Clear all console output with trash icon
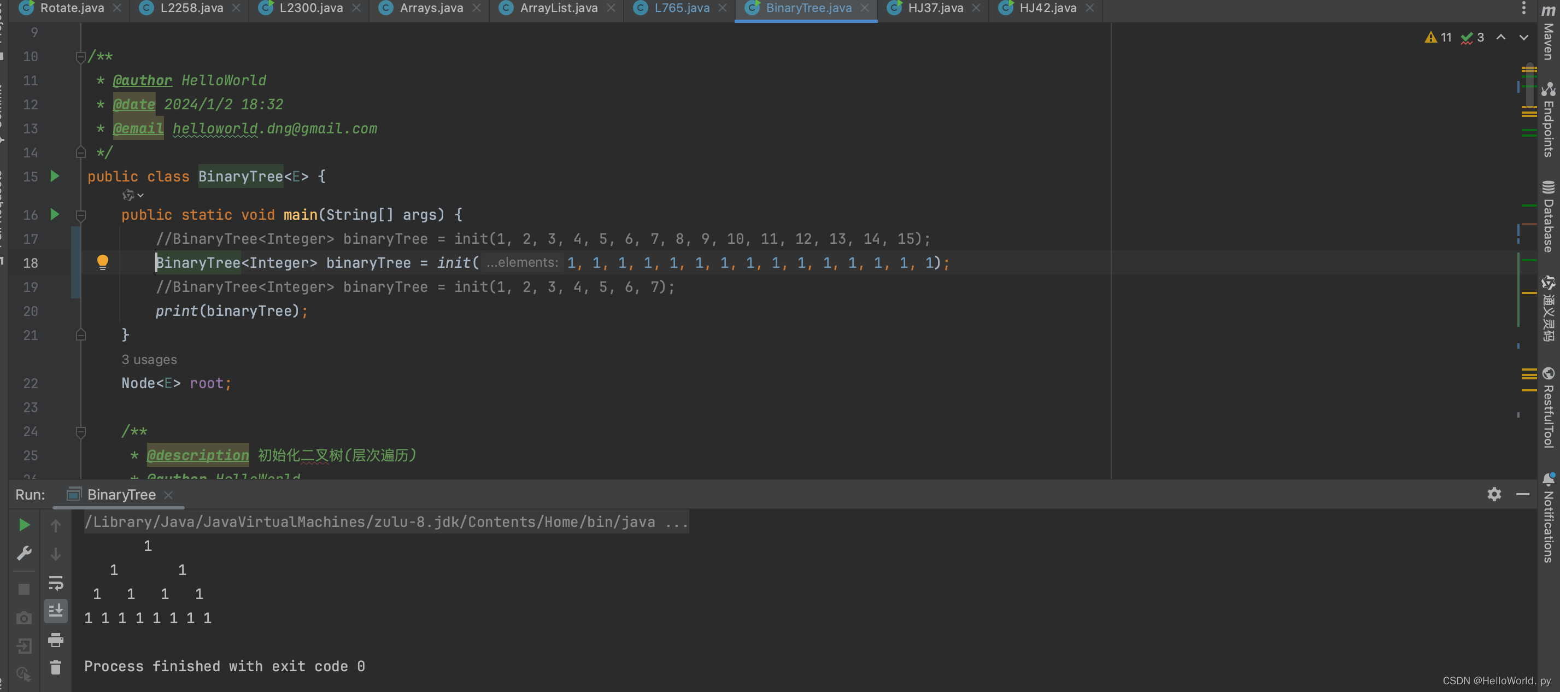This screenshot has width=1560, height=692. (x=56, y=667)
